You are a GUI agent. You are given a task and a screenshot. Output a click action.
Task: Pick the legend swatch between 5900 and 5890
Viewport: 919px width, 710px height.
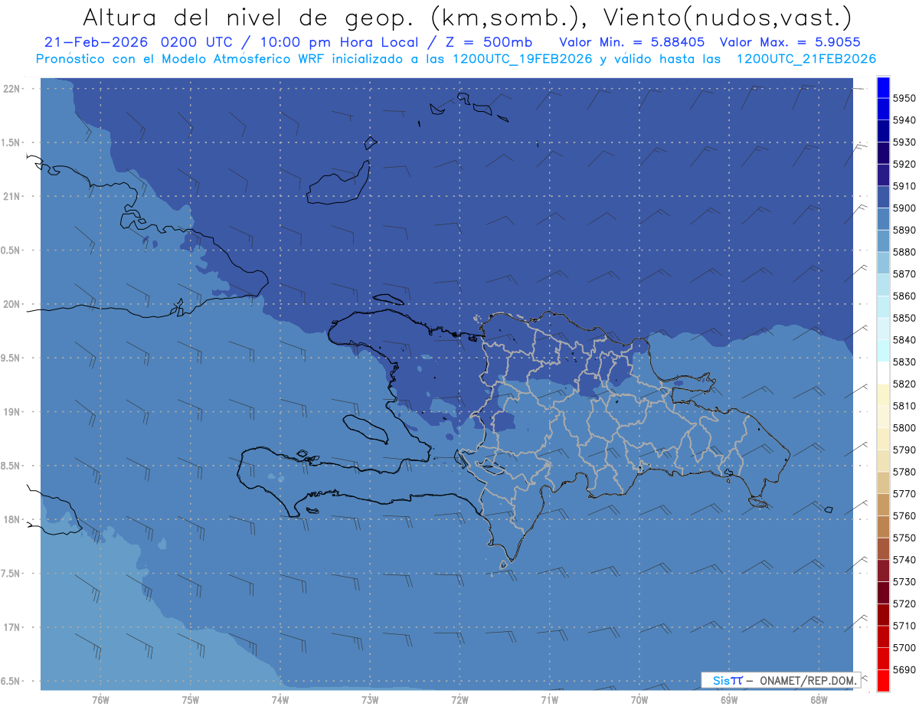point(882,219)
